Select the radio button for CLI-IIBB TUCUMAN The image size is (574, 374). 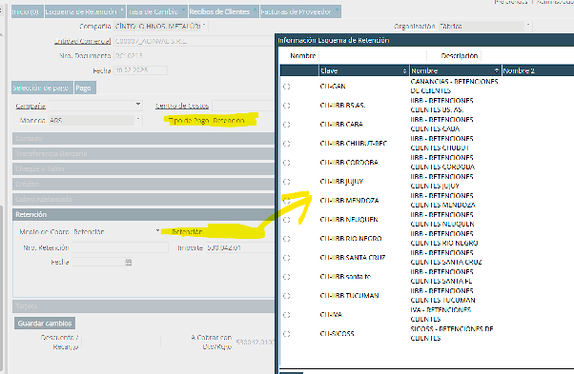click(x=287, y=296)
